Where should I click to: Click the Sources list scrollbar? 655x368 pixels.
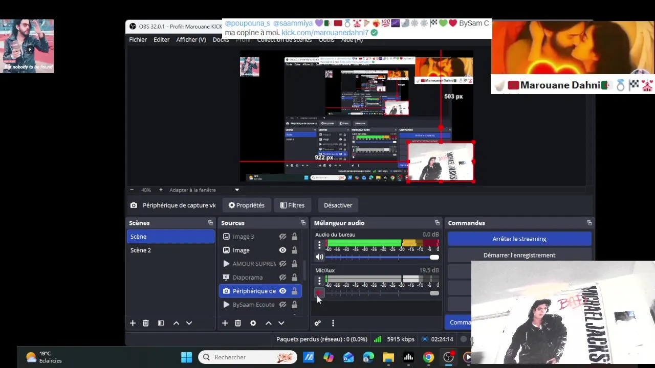[304, 271]
